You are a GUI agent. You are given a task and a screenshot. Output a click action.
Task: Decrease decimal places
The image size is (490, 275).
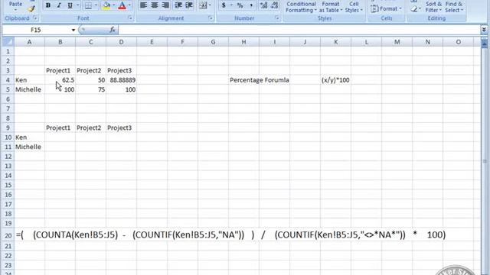point(274,5)
